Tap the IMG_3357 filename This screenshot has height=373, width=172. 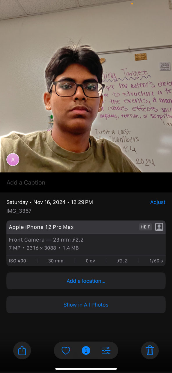[19, 211]
